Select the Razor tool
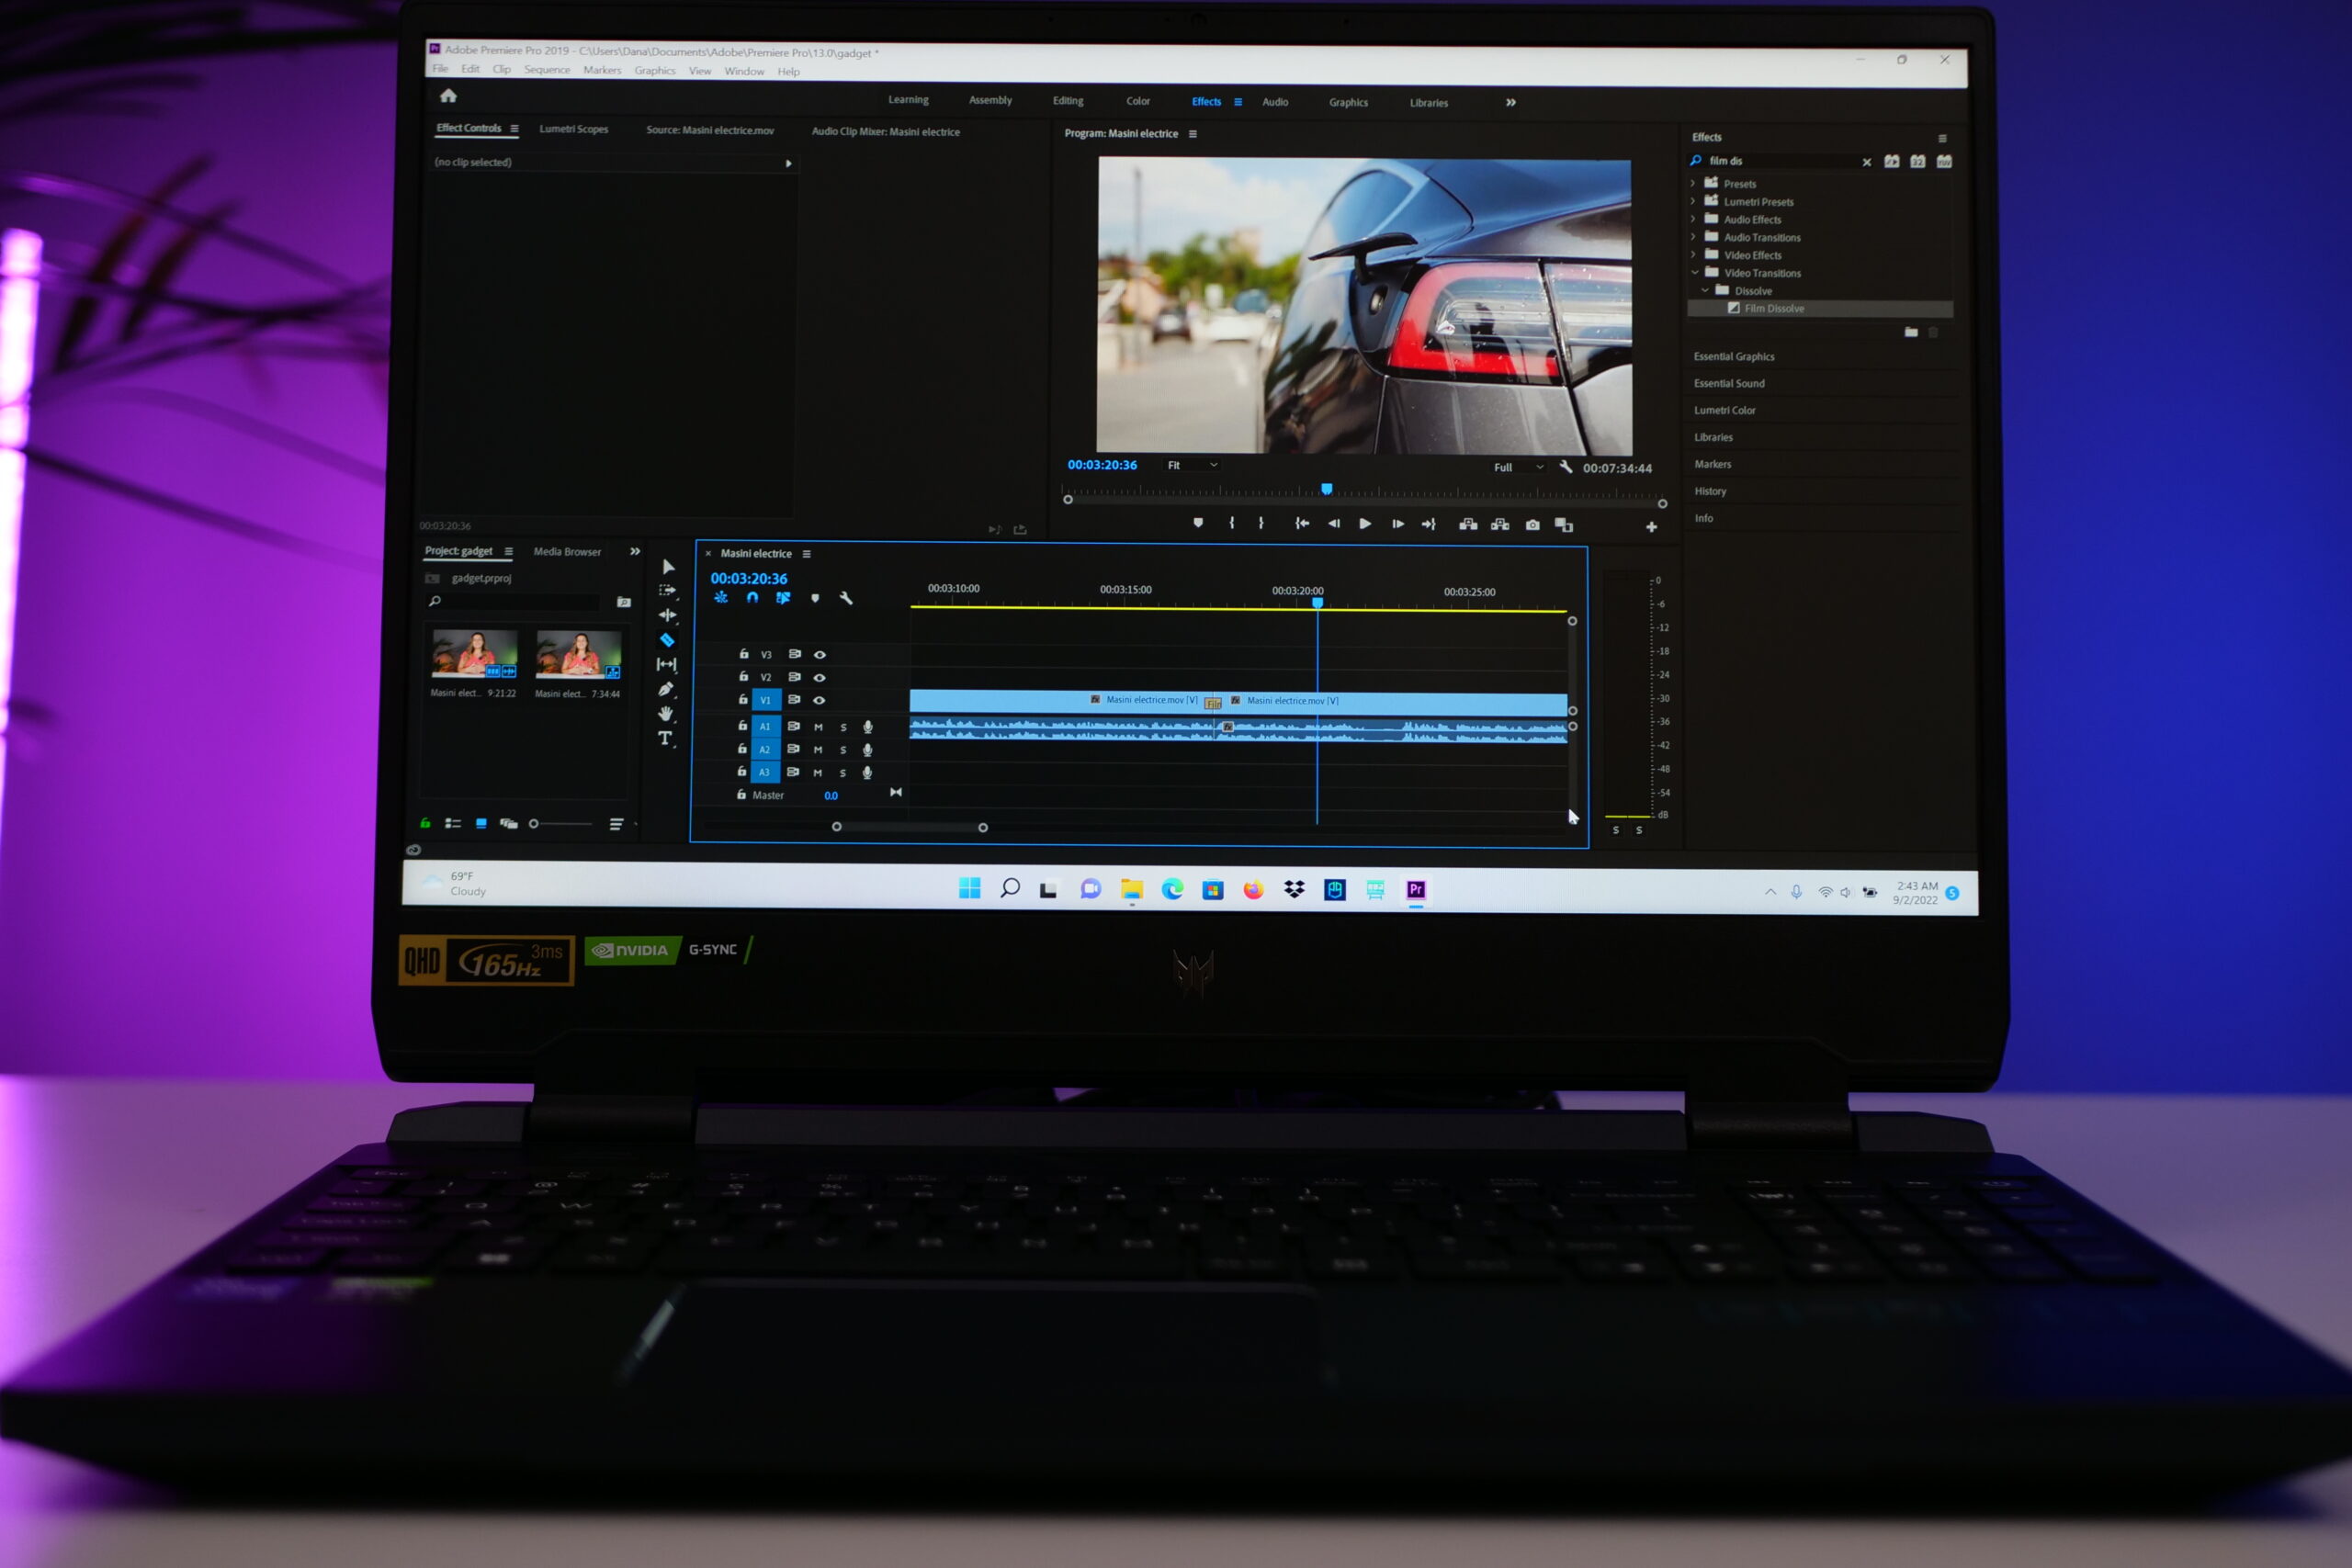 tap(667, 640)
